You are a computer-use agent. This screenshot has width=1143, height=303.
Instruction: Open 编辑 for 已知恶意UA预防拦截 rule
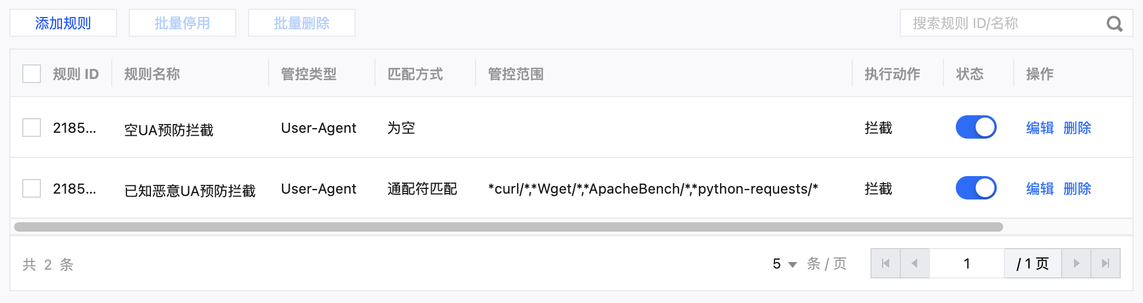tap(1039, 189)
